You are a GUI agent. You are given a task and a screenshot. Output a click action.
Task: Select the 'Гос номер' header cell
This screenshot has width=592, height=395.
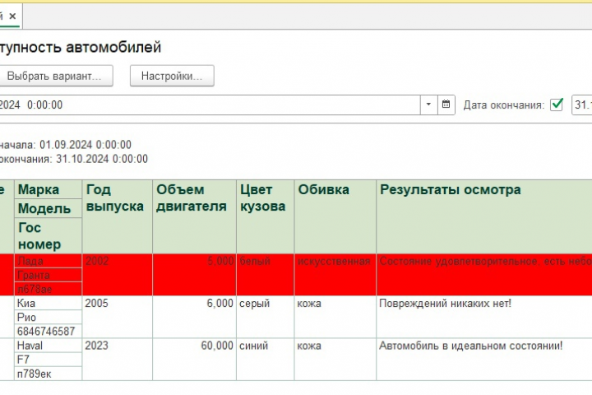pos(48,235)
